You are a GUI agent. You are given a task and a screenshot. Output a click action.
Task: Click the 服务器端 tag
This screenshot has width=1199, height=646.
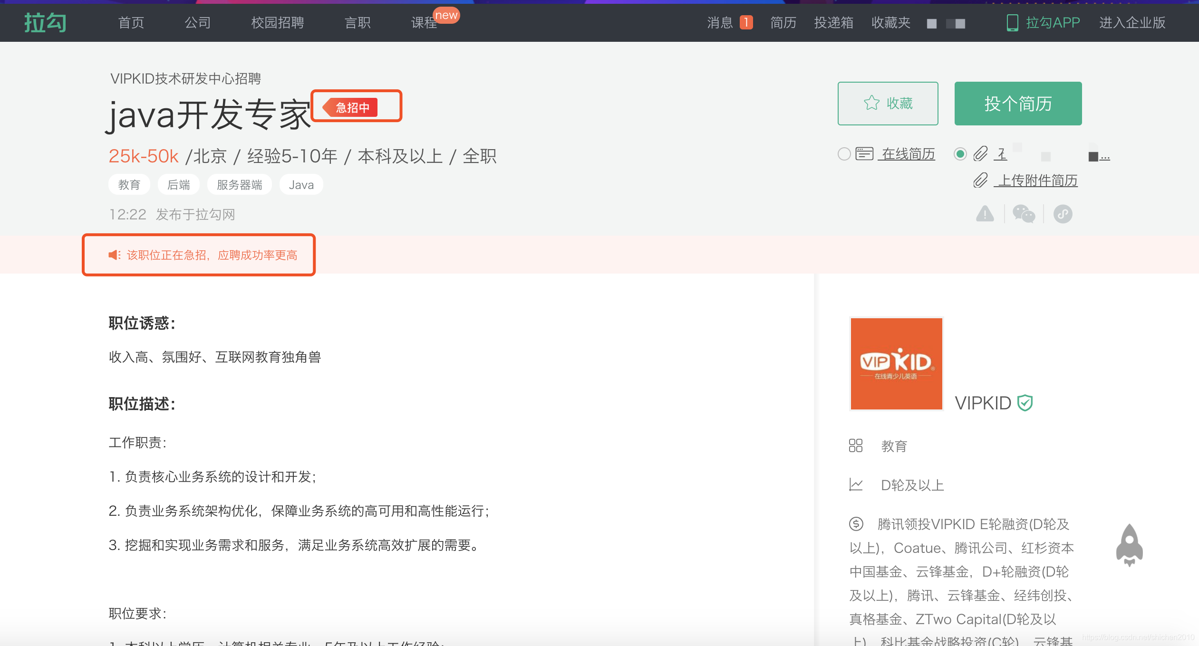click(240, 185)
